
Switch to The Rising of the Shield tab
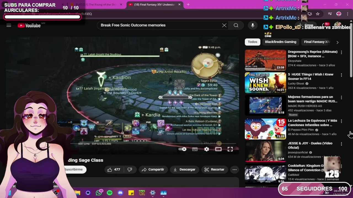[x=97, y=5]
